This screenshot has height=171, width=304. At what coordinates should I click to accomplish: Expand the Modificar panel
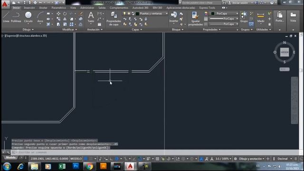point(70,29)
